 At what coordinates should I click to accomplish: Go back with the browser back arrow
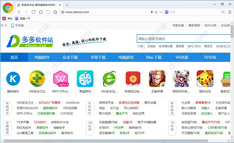click(x=19, y=12)
